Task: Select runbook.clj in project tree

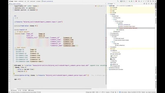Action: [x=120, y=30]
